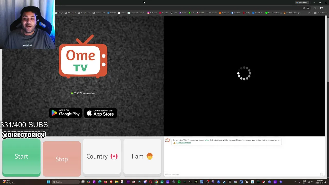329x185 pixels.
Task: Click the Stop button
Action: [62, 159]
